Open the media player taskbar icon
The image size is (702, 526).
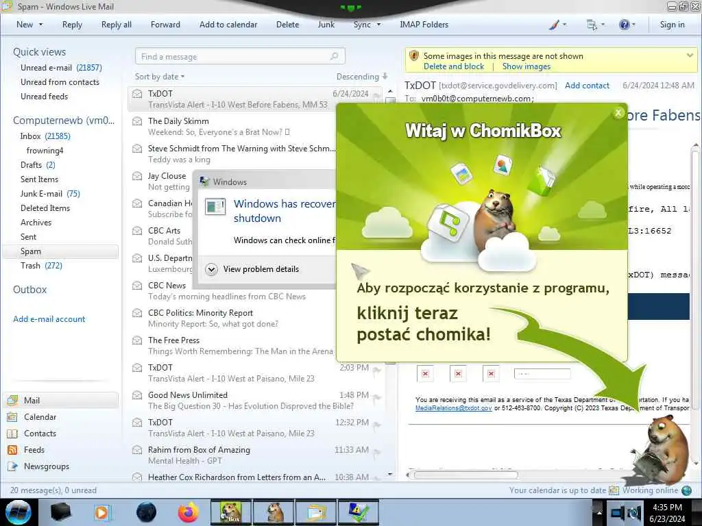click(x=101, y=512)
